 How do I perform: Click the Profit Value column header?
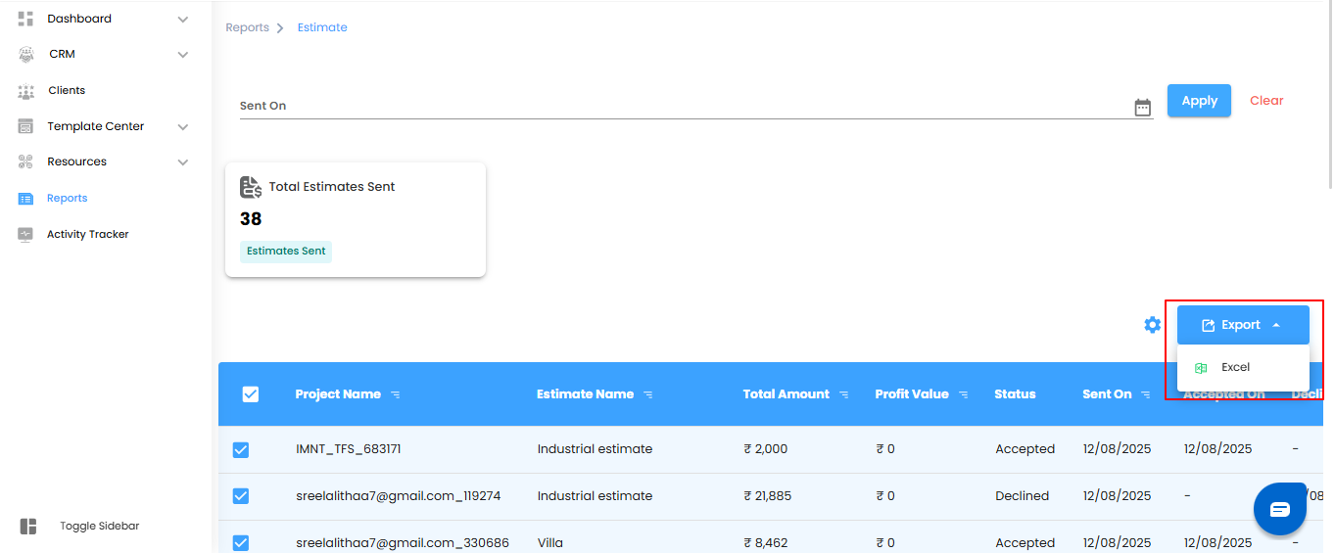[912, 394]
